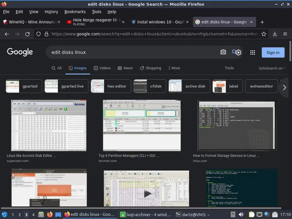292x219 pixels.
Task: Select the active disk suggestion chip
Action: click(x=189, y=86)
